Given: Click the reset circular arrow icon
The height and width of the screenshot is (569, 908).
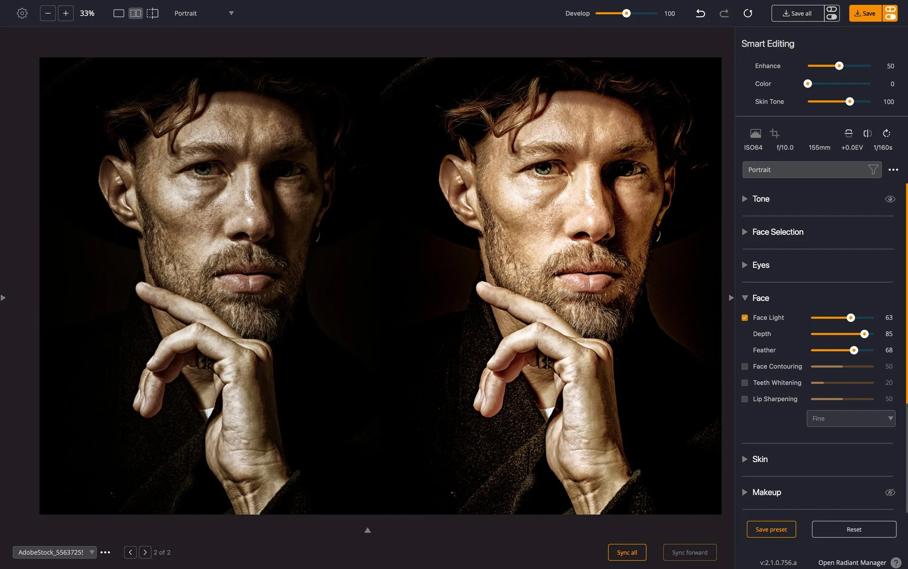Looking at the screenshot, I should (748, 13).
